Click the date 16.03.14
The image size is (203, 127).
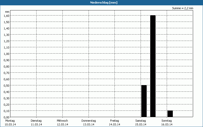167,125
